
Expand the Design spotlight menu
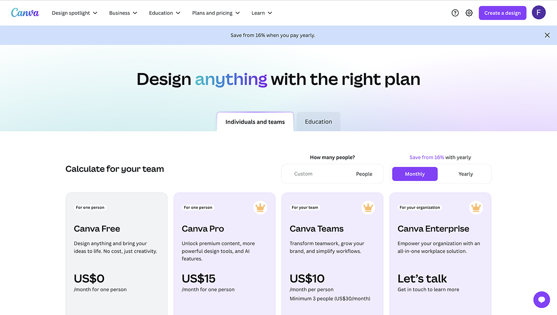click(74, 13)
